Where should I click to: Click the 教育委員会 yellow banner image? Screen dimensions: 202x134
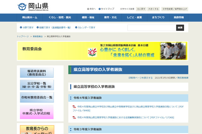[102, 51]
